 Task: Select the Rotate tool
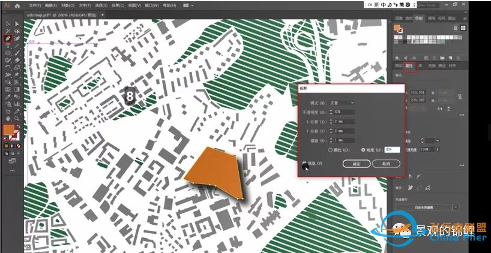tap(8, 67)
